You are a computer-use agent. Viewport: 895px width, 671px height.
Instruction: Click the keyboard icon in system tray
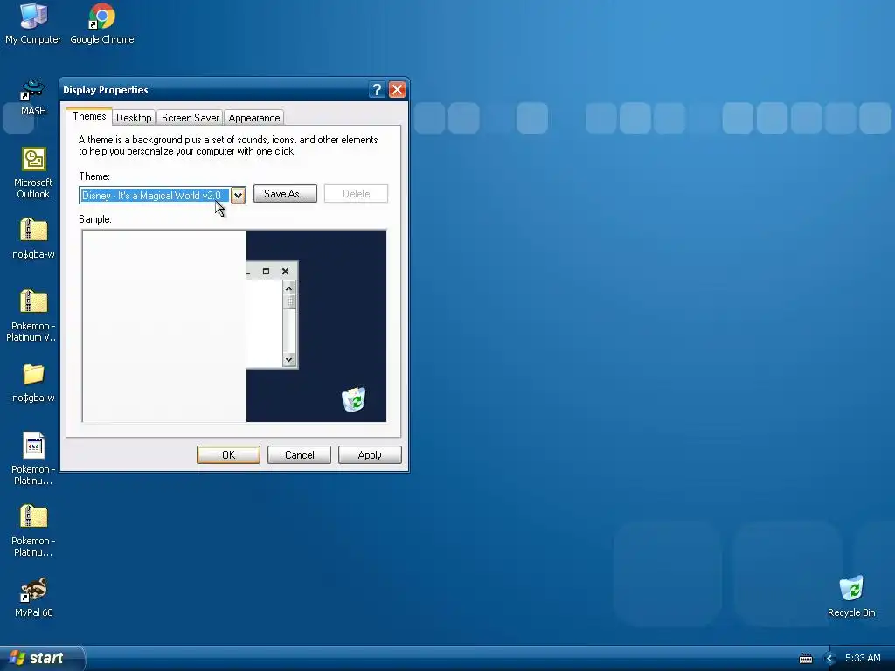tap(805, 659)
